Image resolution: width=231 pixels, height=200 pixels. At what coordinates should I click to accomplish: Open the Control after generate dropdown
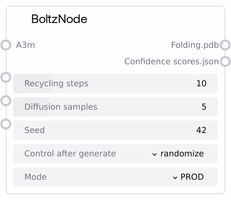click(115, 154)
